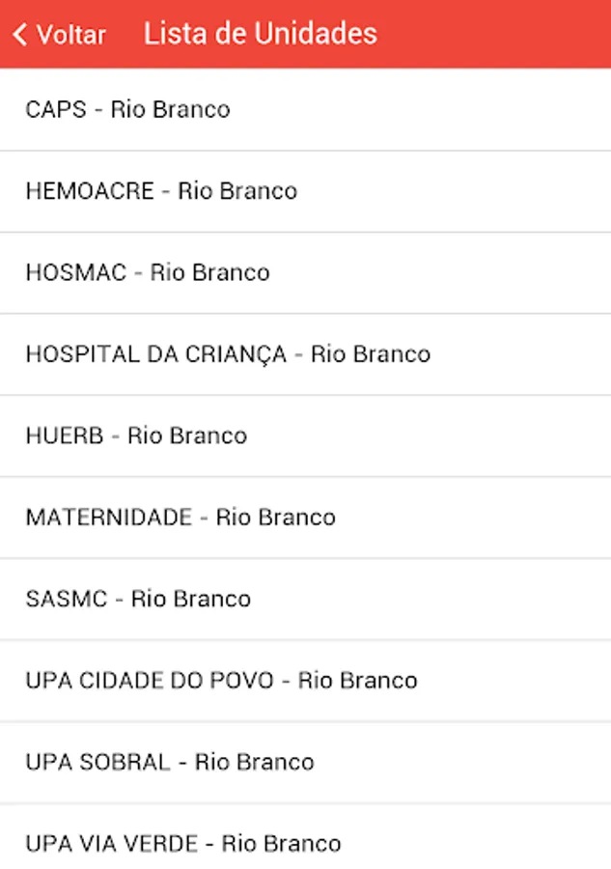Select HOSPITAL DA CRIANÇA - Rio Branco
The height and width of the screenshot is (869, 611).
tap(228, 354)
